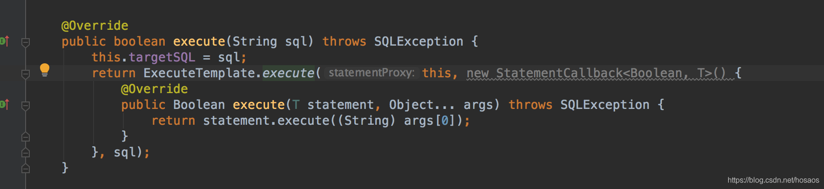Click the 'String sql' parameter in outer method
Image resolution: width=824 pixels, height=189 pixels.
pyautogui.click(x=270, y=41)
